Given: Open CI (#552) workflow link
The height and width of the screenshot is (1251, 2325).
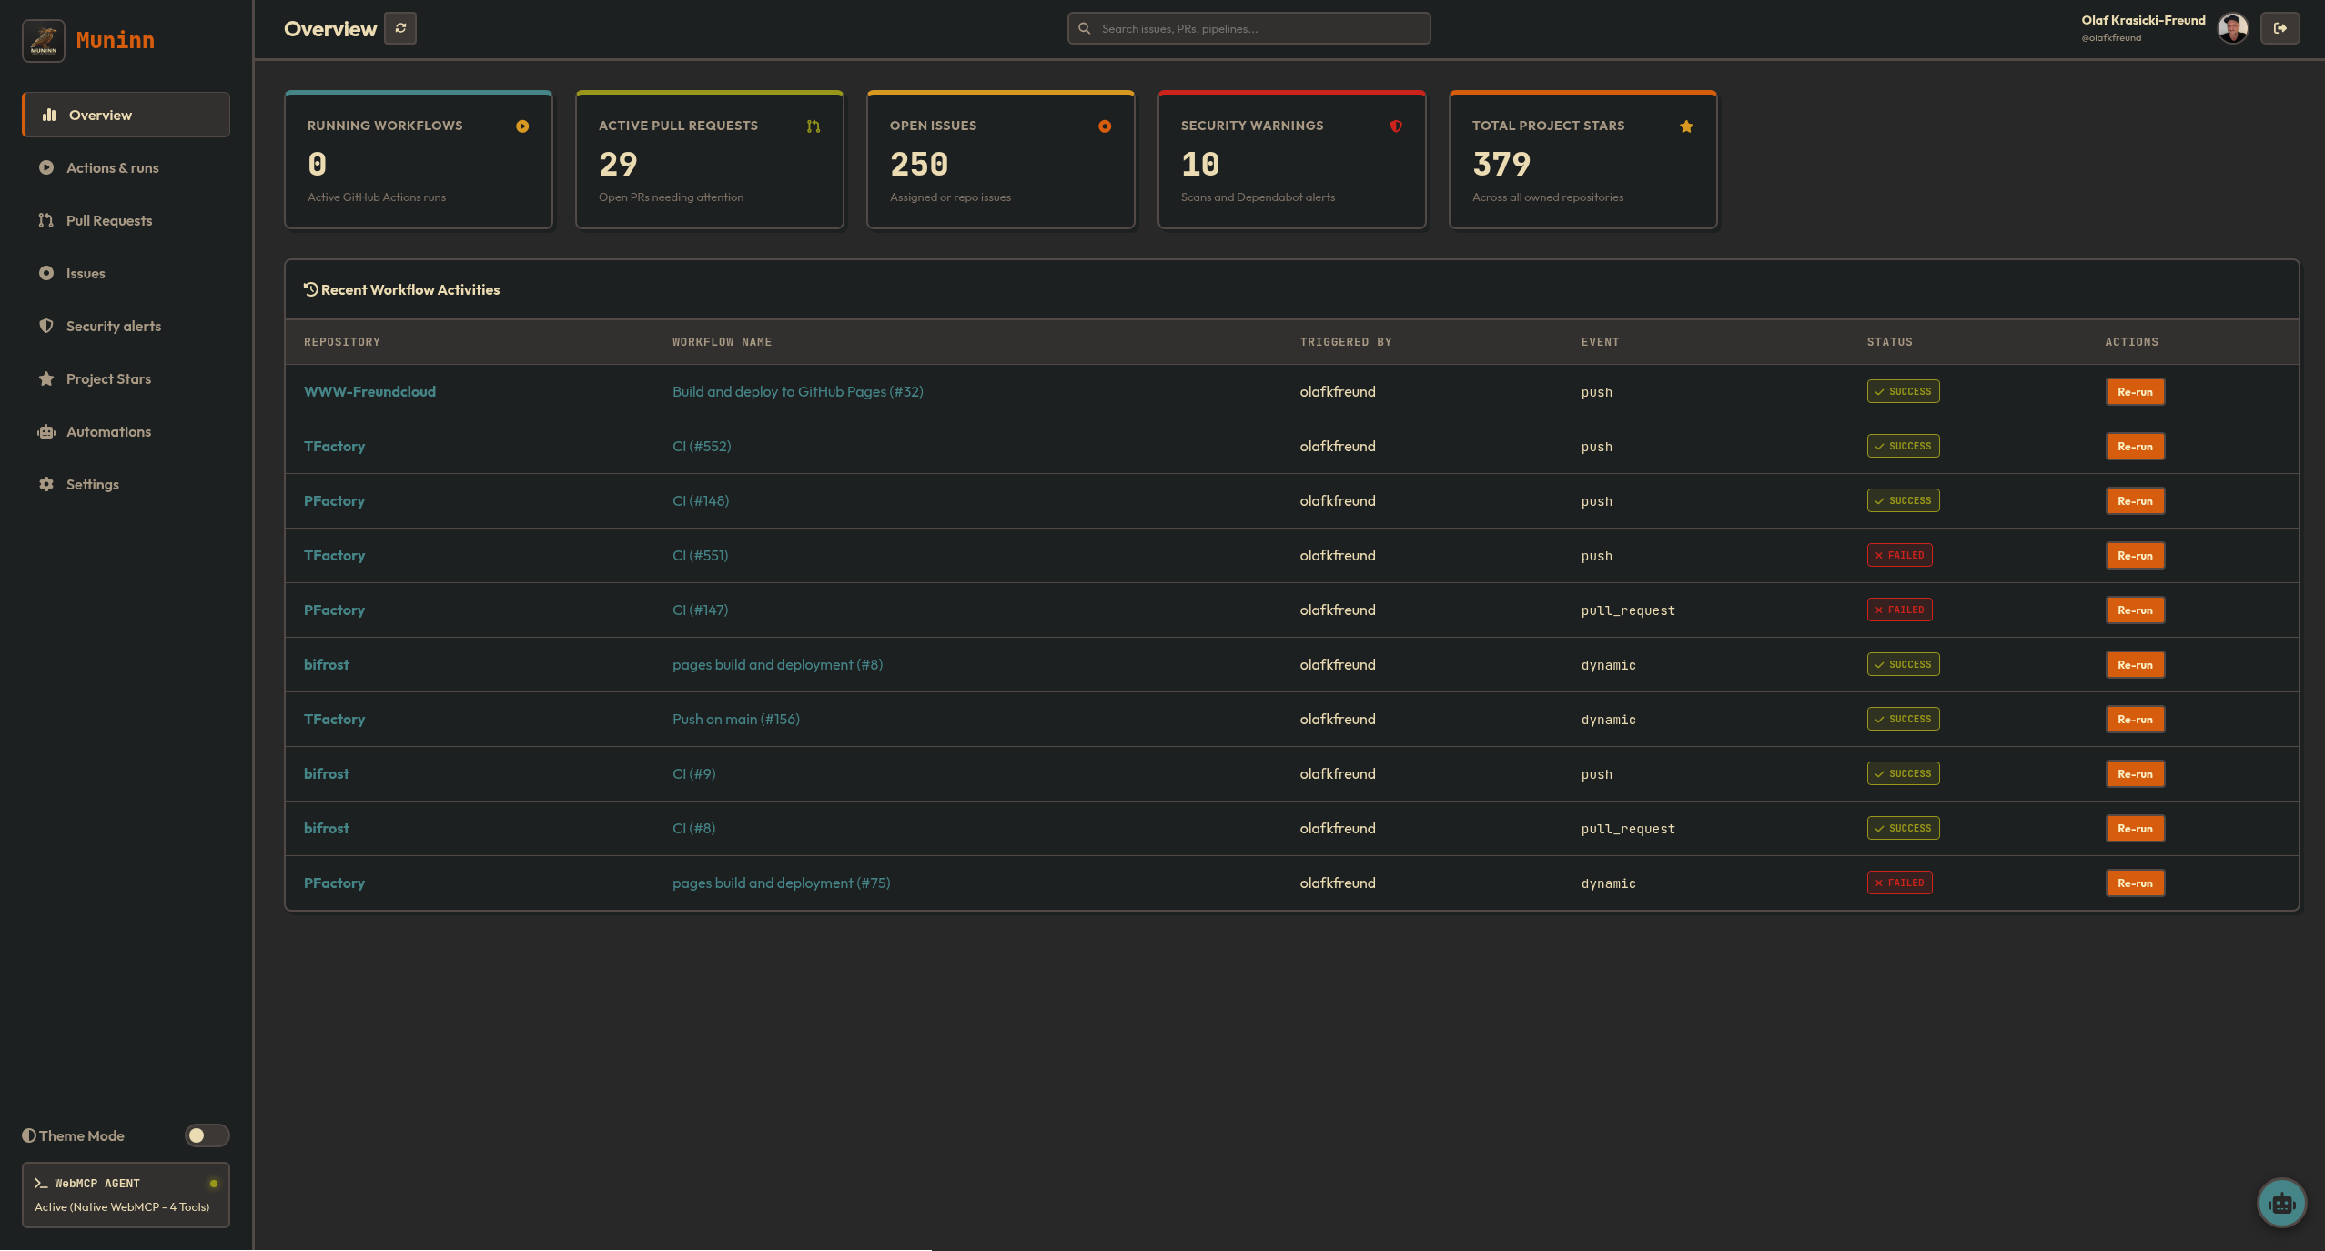Looking at the screenshot, I should (x=702, y=446).
